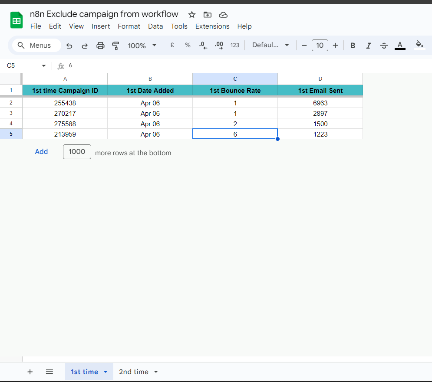Open the zoom level dropdown
432x382 pixels.
tap(142, 45)
